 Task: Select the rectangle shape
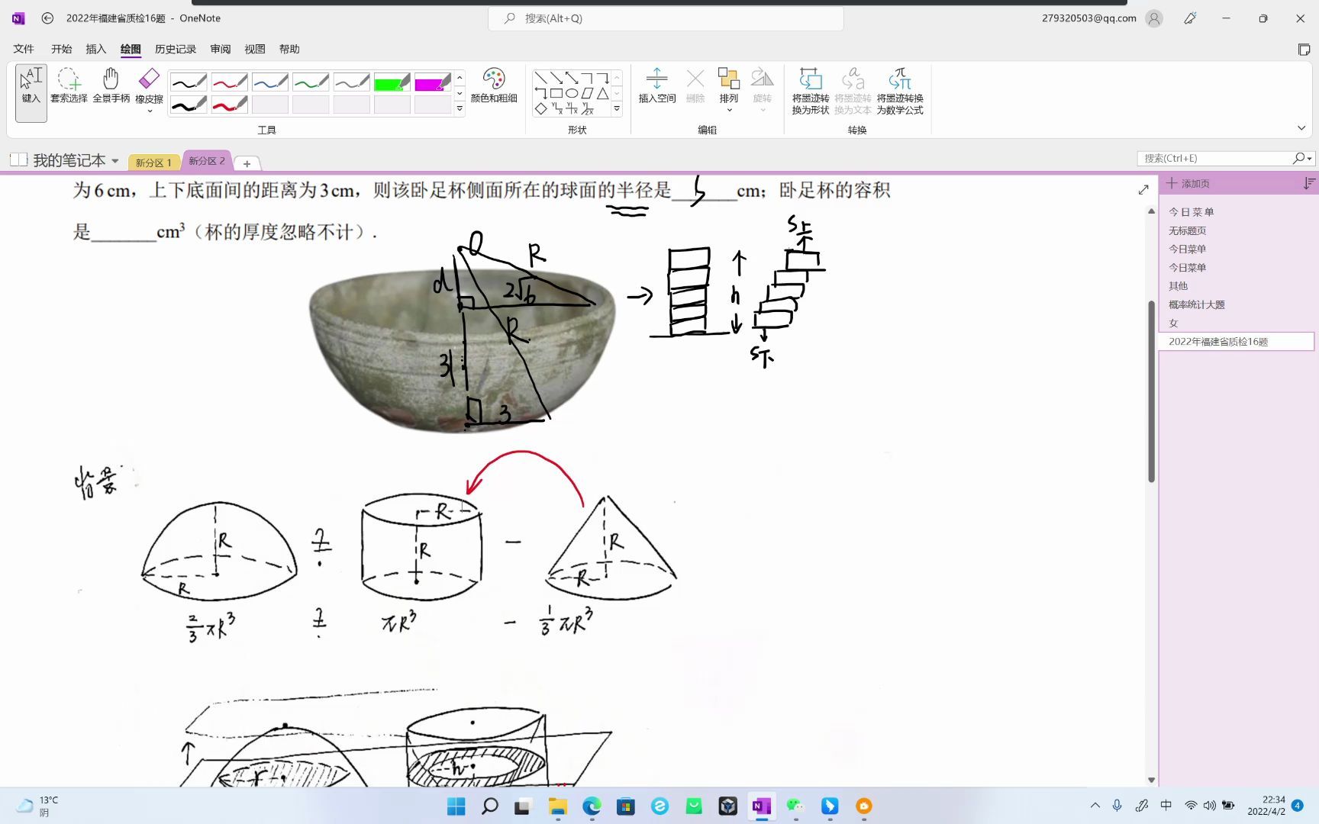click(x=556, y=93)
